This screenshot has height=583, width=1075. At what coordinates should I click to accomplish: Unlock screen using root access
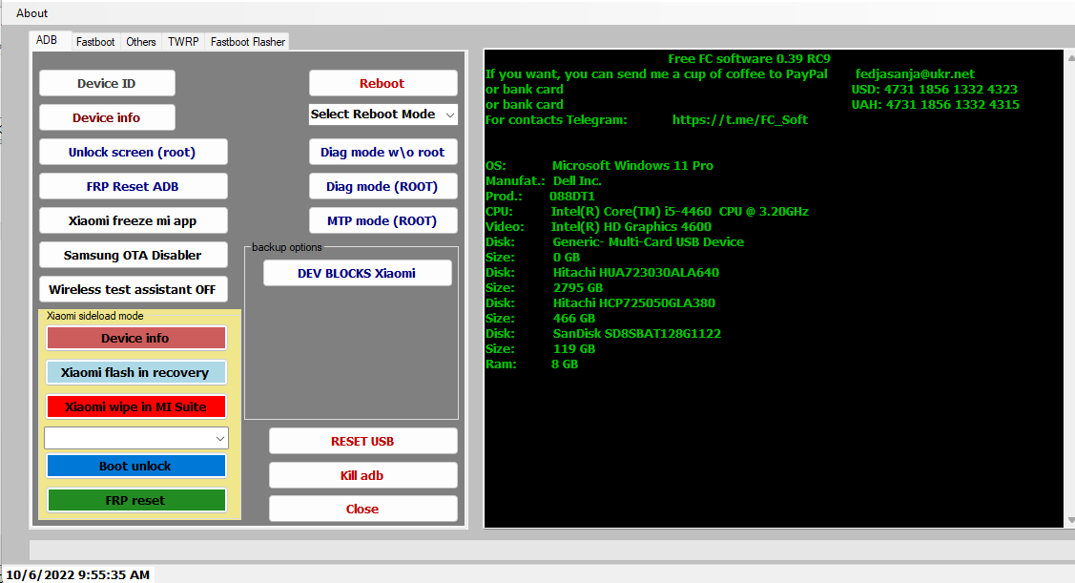(133, 151)
